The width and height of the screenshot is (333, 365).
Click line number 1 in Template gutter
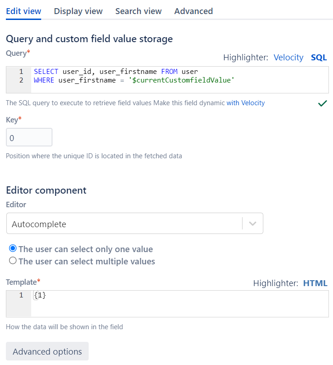click(x=21, y=296)
